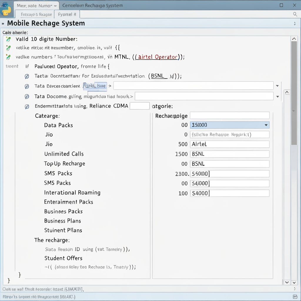
Task: Click small input box after 'Reliance CDMA'
Action: pos(140,106)
